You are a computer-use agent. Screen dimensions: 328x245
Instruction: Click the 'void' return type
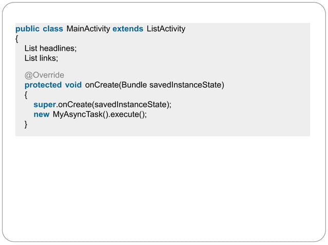tap(72, 85)
